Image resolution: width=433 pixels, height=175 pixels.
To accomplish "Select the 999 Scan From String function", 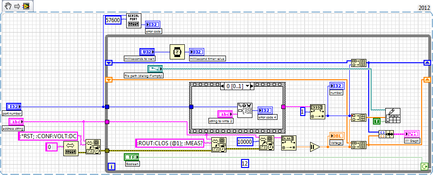I will 317,112.
